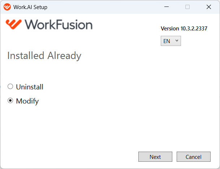Select the Uninstall radio button
The image size is (220, 169).
[10, 86]
